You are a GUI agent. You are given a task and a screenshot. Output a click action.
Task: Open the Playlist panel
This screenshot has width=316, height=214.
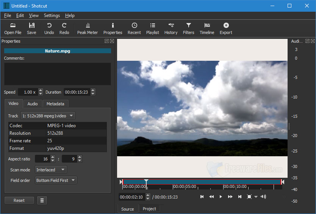coord(152,28)
